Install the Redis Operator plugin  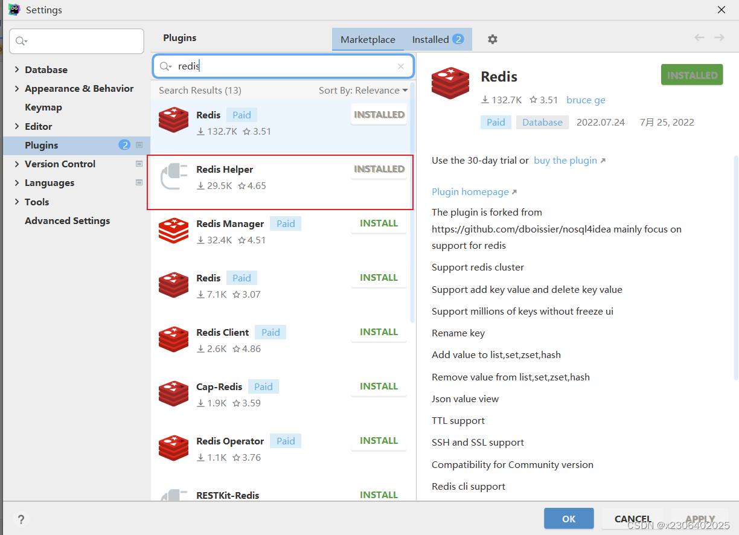pyautogui.click(x=379, y=441)
